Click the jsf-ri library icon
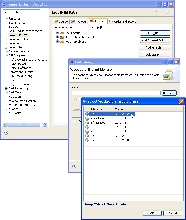 (87, 127)
